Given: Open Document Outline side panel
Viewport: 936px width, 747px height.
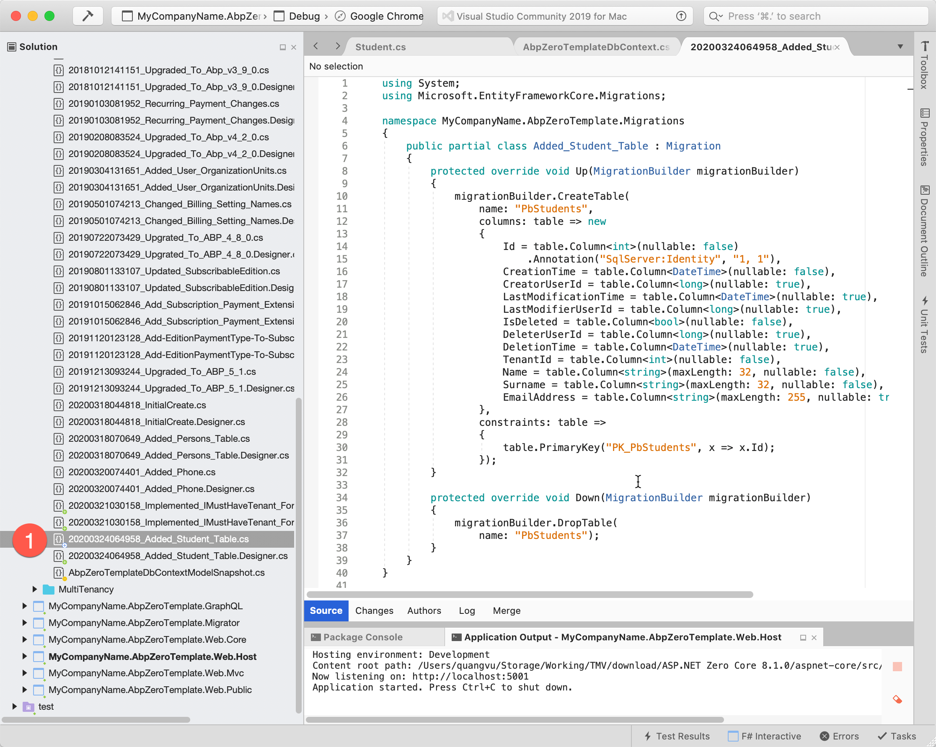Looking at the screenshot, I should click(x=925, y=231).
